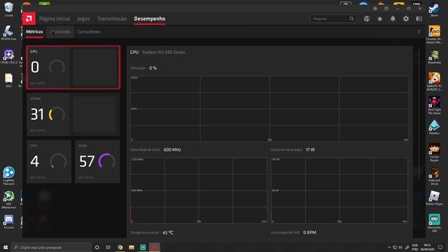
Task: Open Task View on the taskbar
Action: [108, 247]
